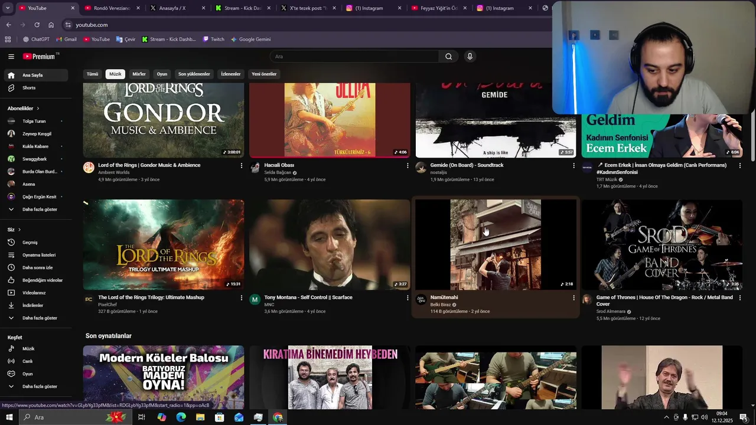This screenshot has width=756, height=425.
Task: Expand Daha fazla göster under Siz
Action: (35, 318)
